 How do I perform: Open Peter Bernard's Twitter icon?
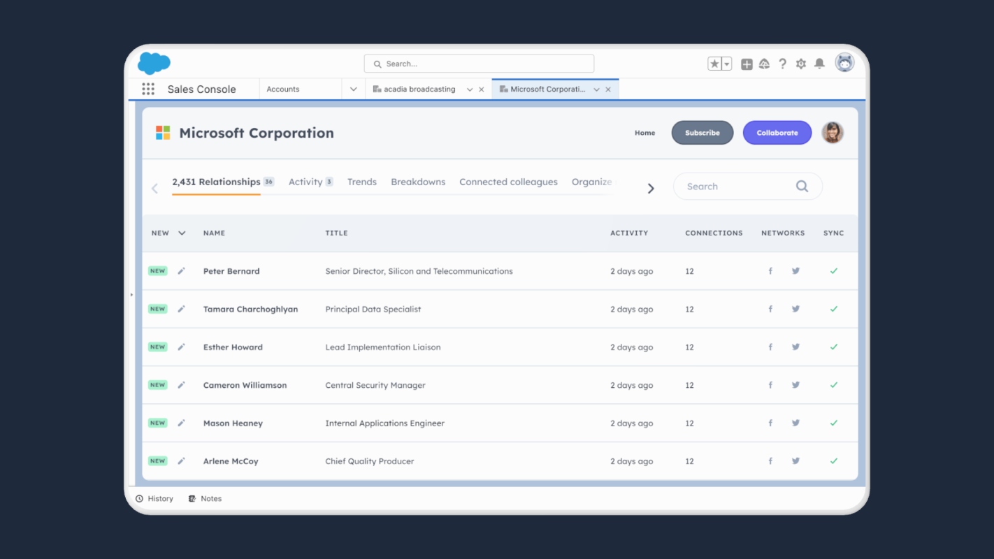[795, 271]
